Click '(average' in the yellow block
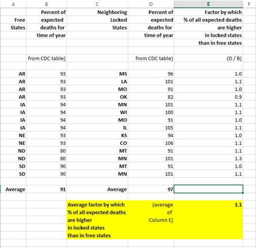 click(x=151, y=204)
